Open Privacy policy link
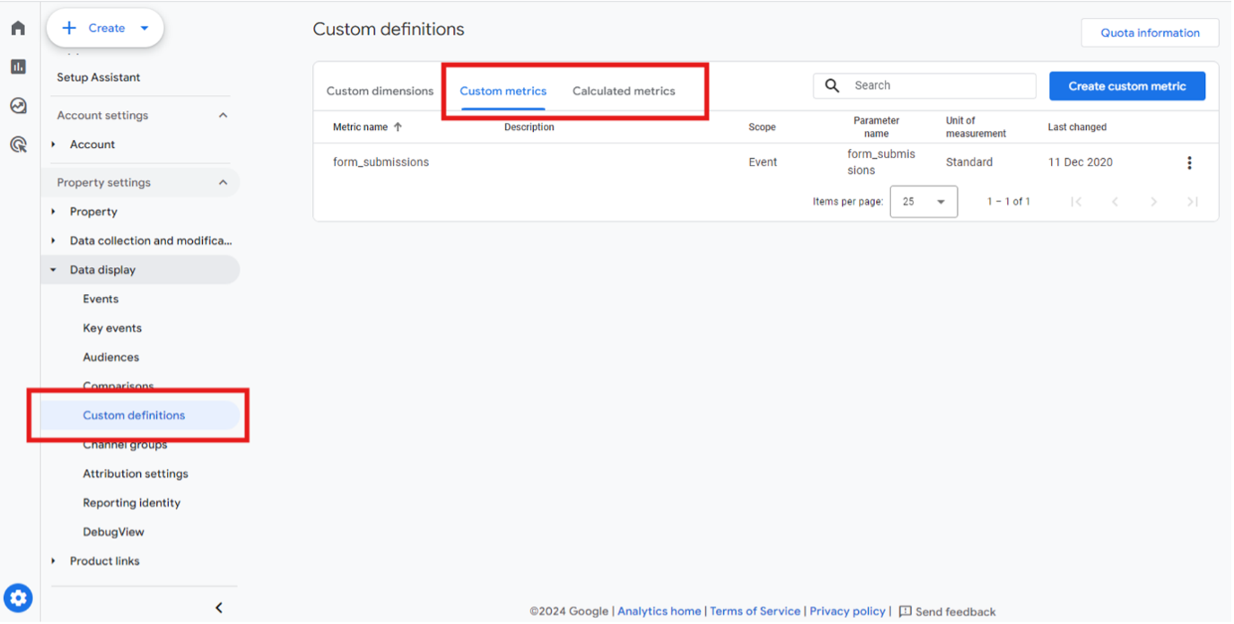The image size is (1234, 624). click(847, 611)
